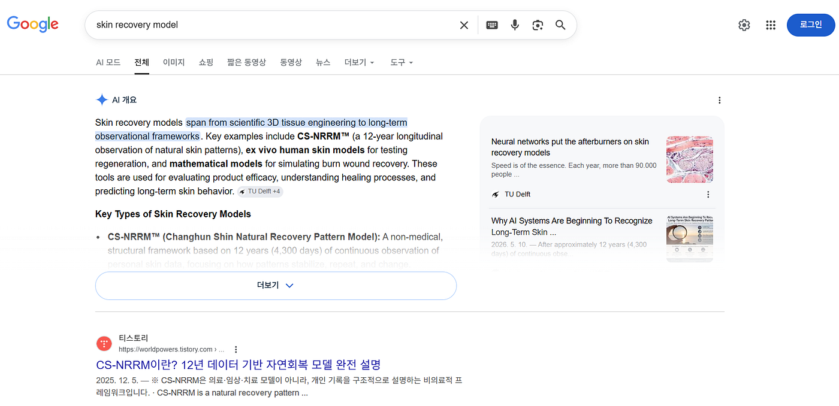Click the AI 개요 label text
The image size is (839, 406).
click(x=124, y=100)
